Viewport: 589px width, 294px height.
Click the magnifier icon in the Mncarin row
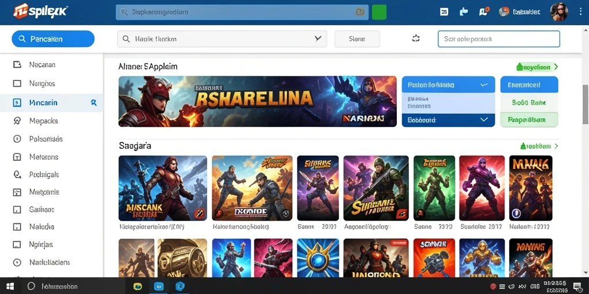click(x=94, y=102)
